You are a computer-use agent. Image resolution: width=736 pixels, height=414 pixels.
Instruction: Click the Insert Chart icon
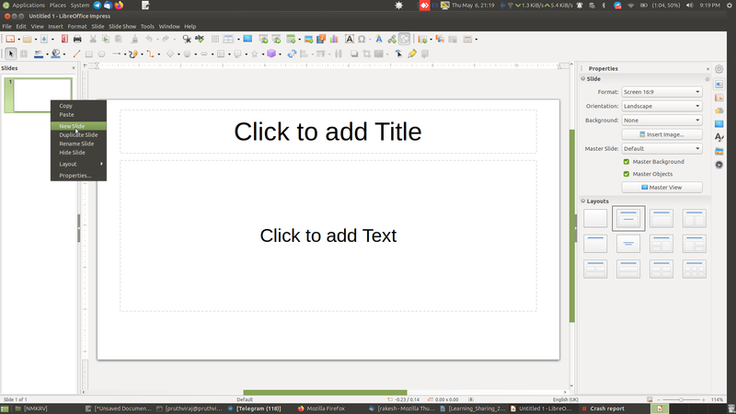coord(334,39)
